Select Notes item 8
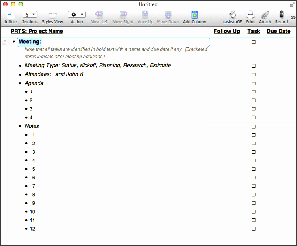Image resolution: width=297 pixels, height=246 pixels. click(34, 195)
